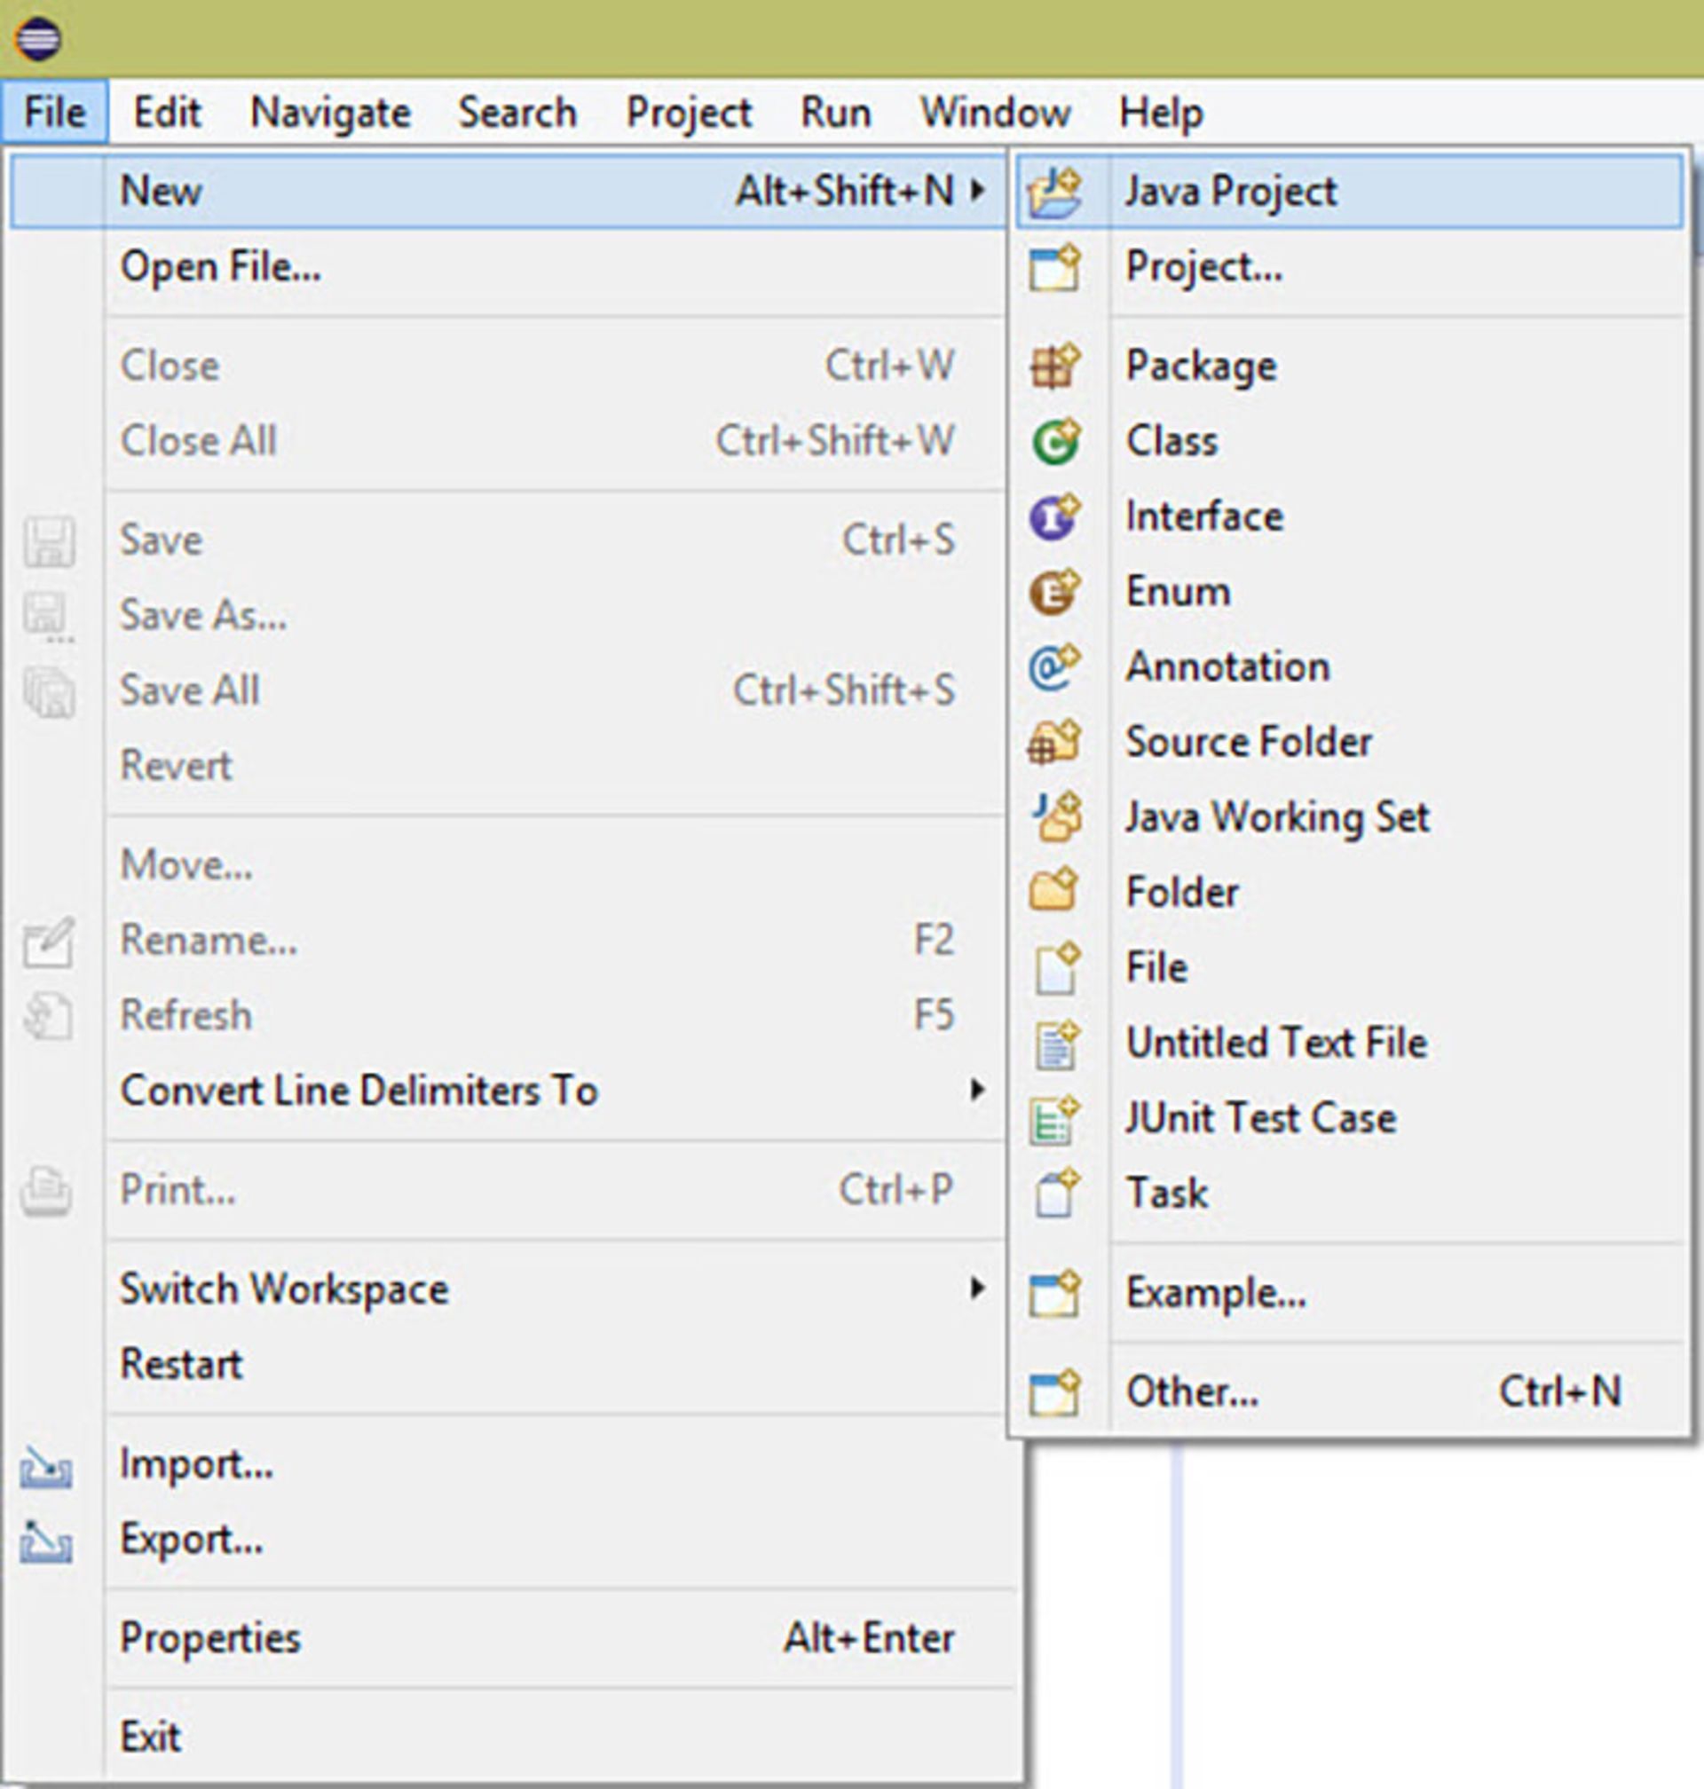Select Class from New submenu
The image size is (1704, 1789).
point(1349,441)
